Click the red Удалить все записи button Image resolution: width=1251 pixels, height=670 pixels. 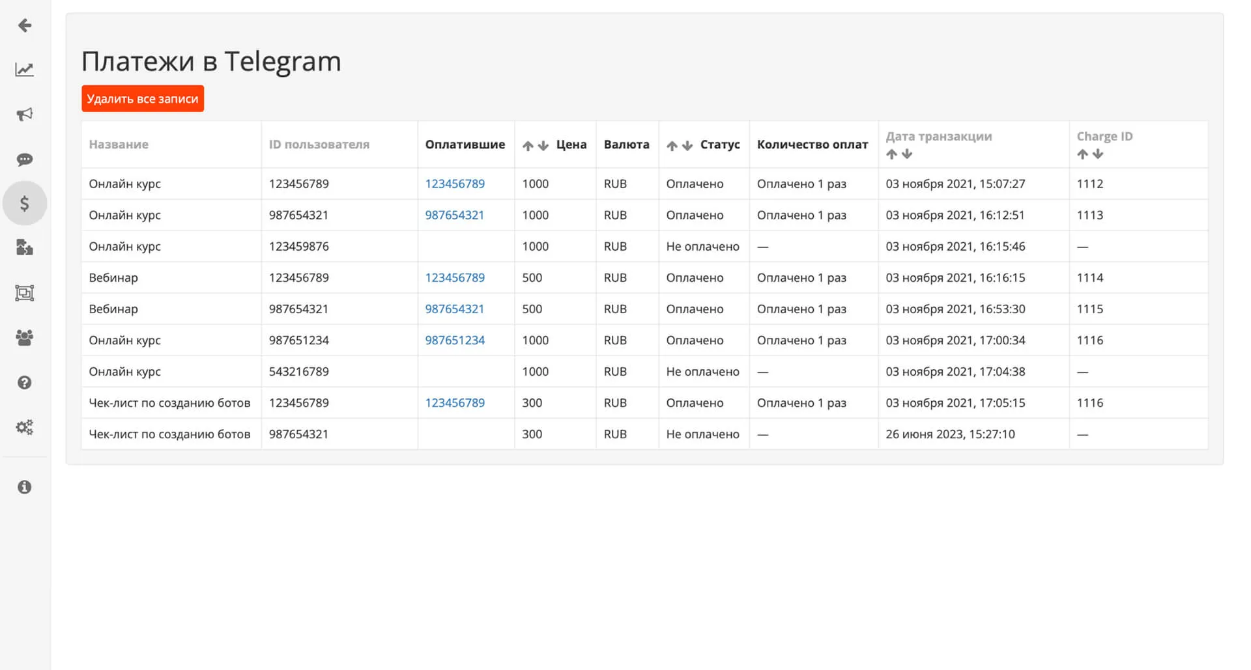coord(143,99)
